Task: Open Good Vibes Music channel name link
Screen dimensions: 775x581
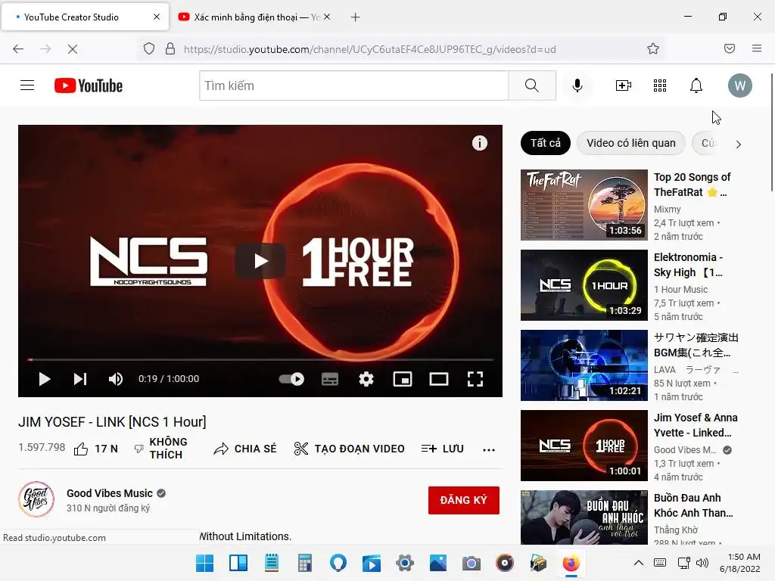Action: pyautogui.click(x=110, y=493)
